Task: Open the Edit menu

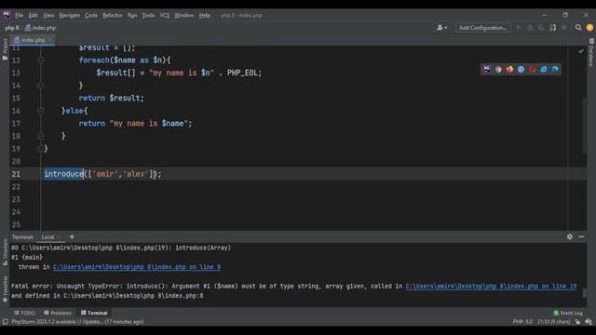Action: pyautogui.click(x=34, y=15)
